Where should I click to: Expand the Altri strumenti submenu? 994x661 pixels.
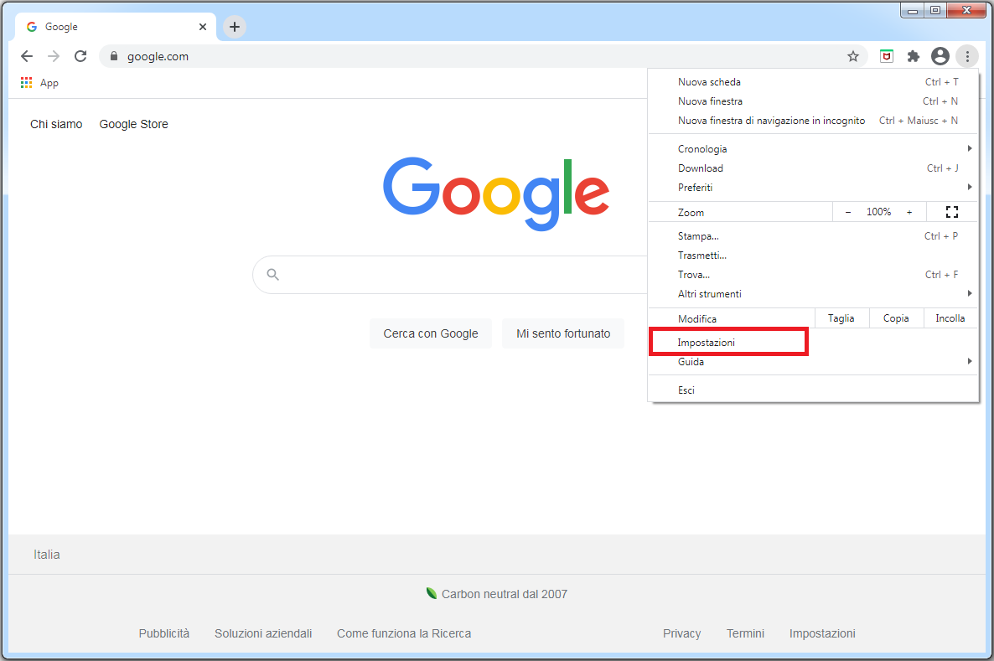(x=813, y=294)
